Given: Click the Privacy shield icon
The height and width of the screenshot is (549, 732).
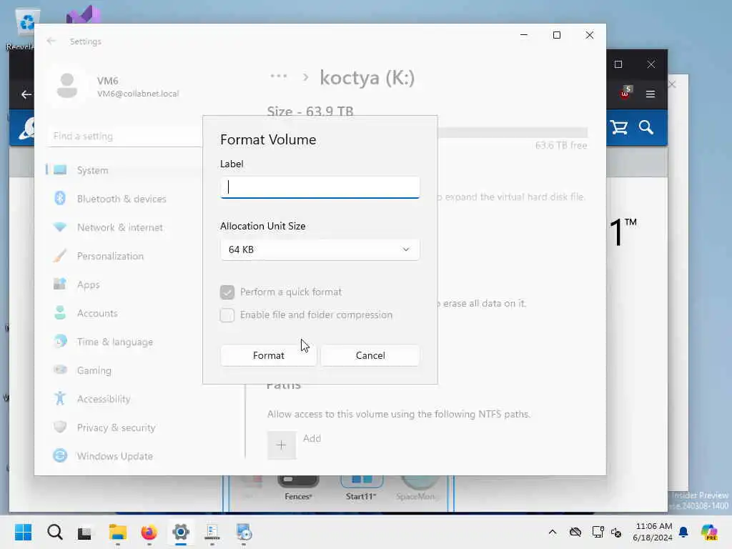Looking at the screenshot, I should click(60, 427).
